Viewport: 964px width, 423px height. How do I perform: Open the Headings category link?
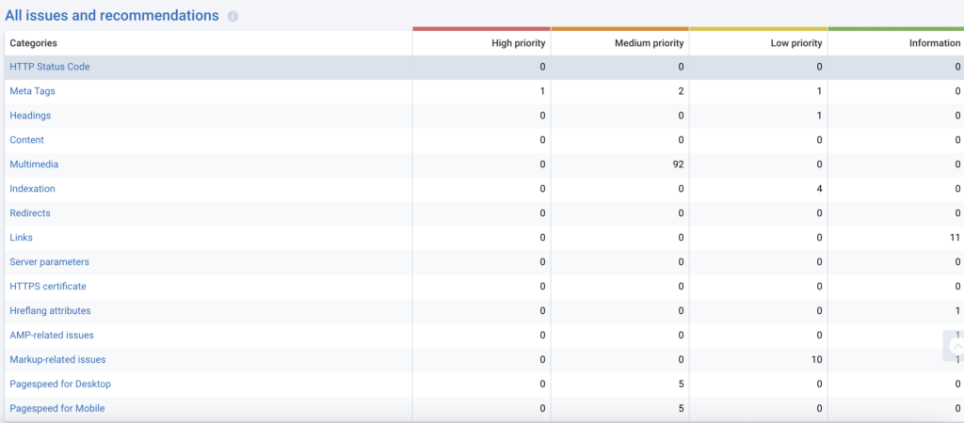30,116
